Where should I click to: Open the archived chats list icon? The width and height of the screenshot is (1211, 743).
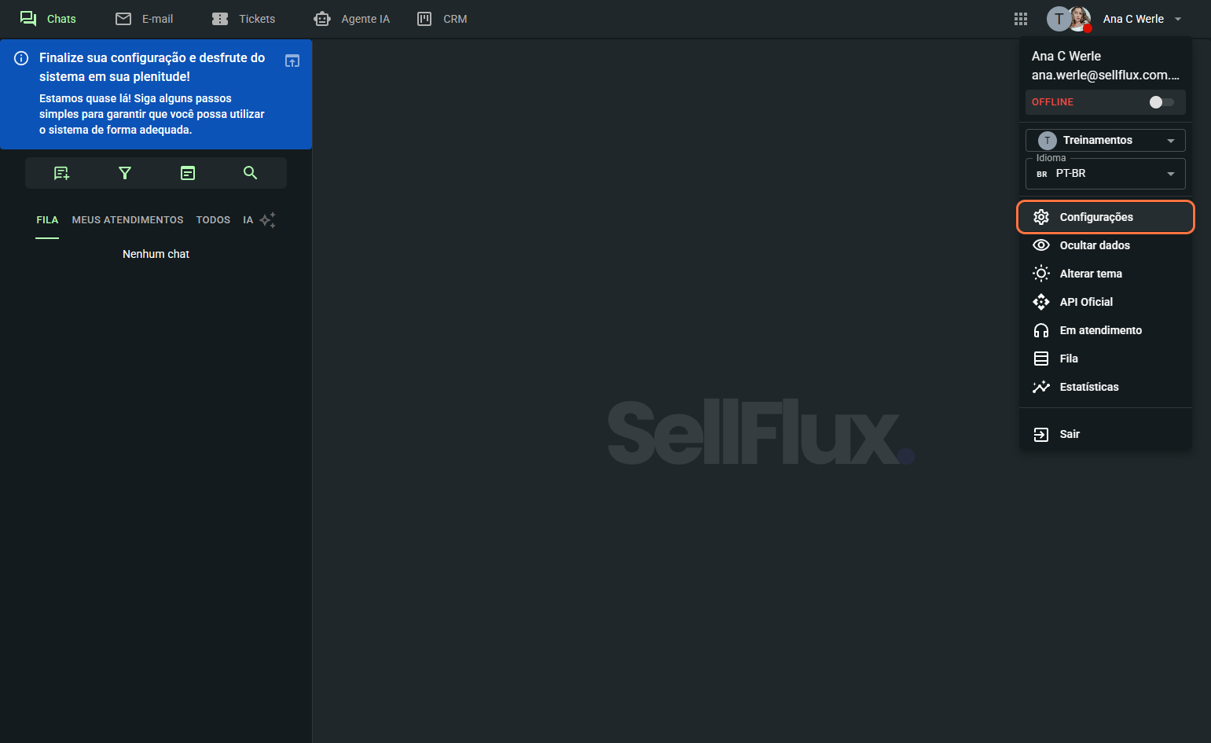pos(188,173)
